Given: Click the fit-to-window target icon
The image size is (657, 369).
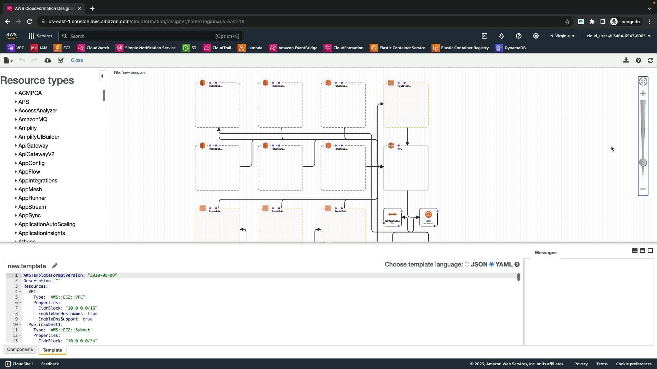Looking at the screenshot, I should click(643, 82).
